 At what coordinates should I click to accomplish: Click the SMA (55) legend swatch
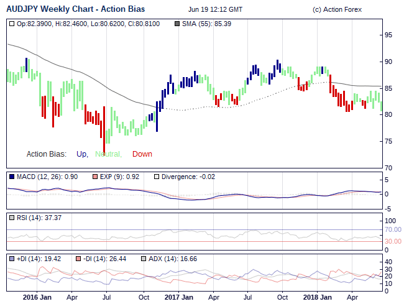[x=177, y=24]
